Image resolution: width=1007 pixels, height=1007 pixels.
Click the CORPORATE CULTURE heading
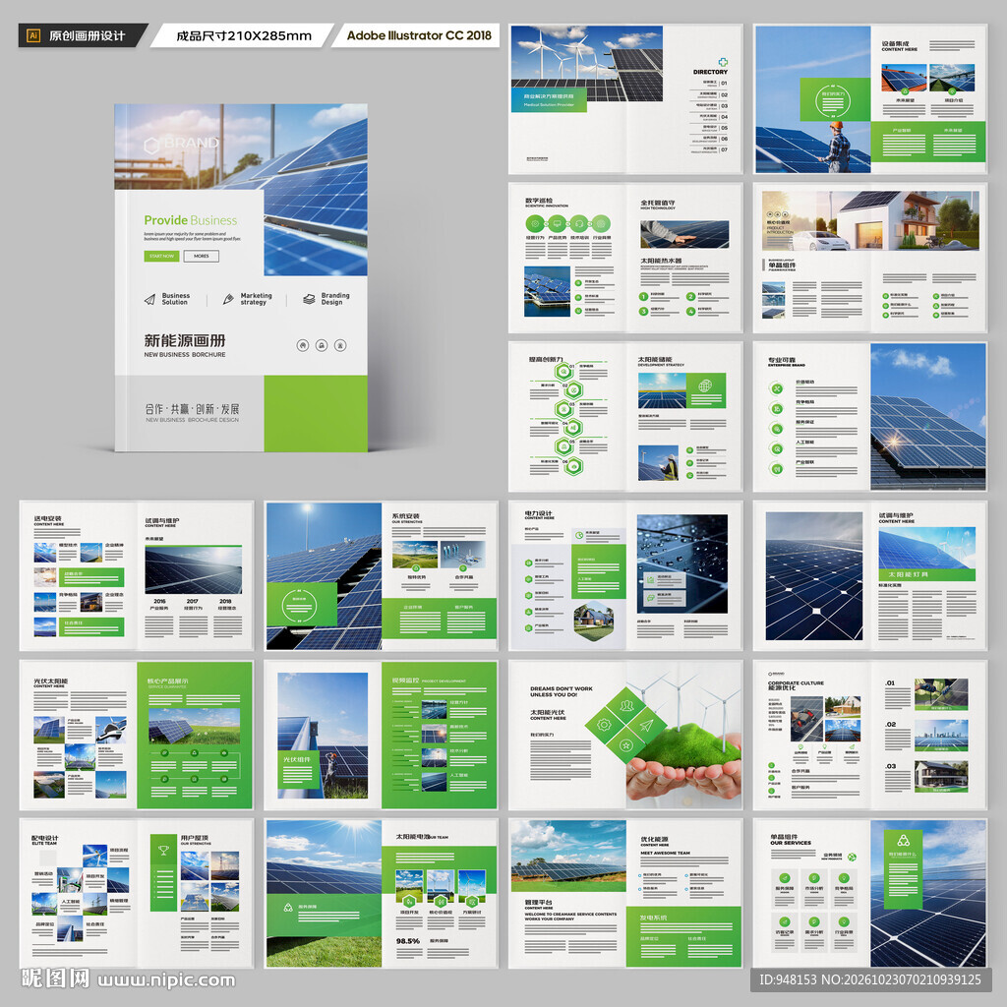click(x=796, y=682)
